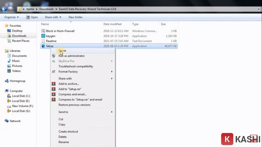Select the Readme file name
Screen dimensions: 262x147
(51, 41)
